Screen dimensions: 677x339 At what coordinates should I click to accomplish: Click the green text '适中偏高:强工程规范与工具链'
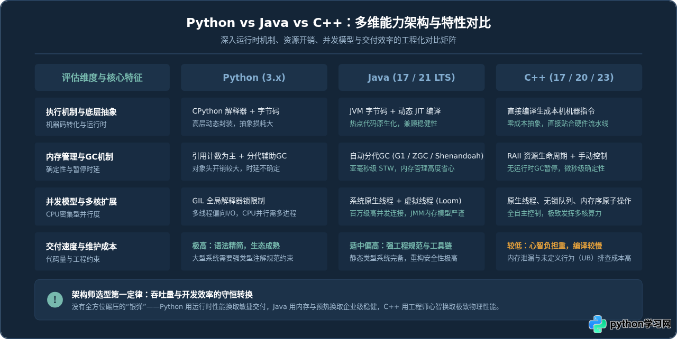click(x=401, y=246)
